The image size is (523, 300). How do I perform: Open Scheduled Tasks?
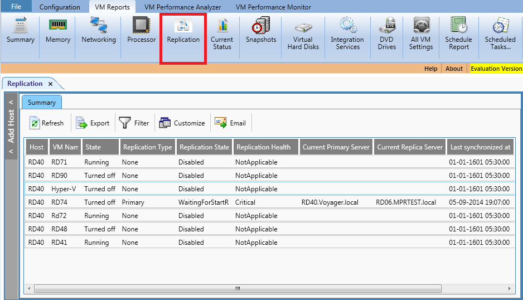pyautogui.click(x=500, y=34)
